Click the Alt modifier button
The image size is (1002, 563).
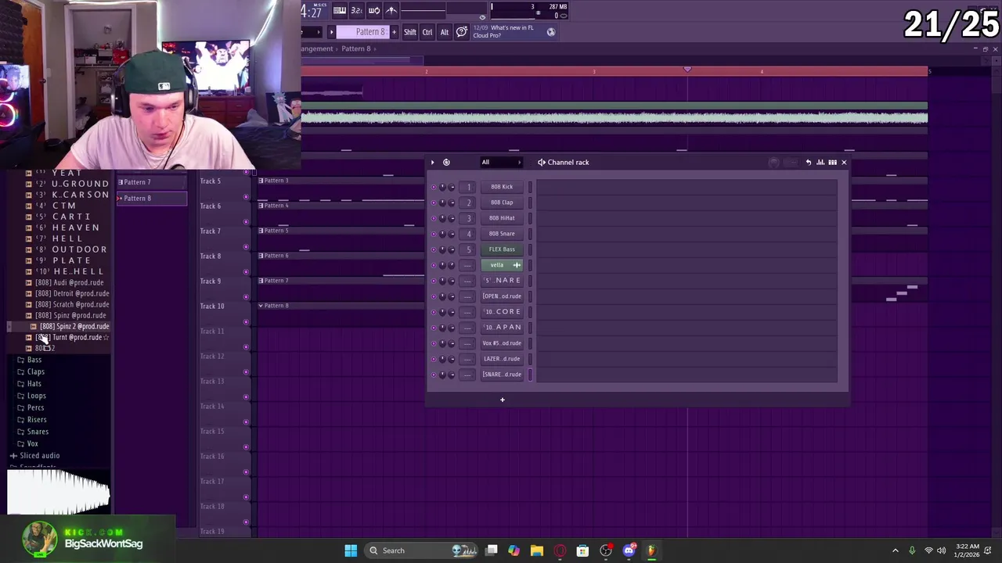(x=445, y=32)
